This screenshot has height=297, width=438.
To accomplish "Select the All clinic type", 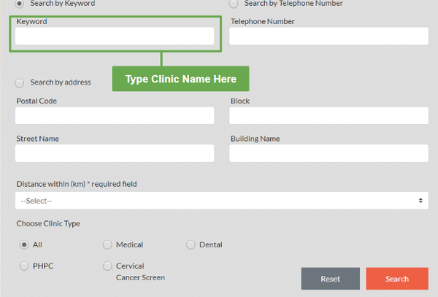I will [24, 244].
